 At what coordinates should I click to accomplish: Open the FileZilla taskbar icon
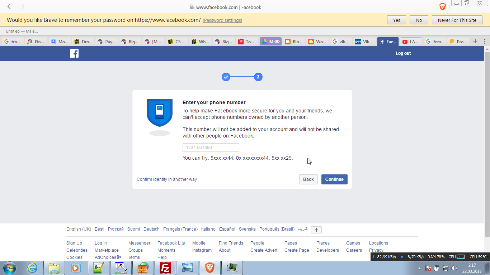165,268
